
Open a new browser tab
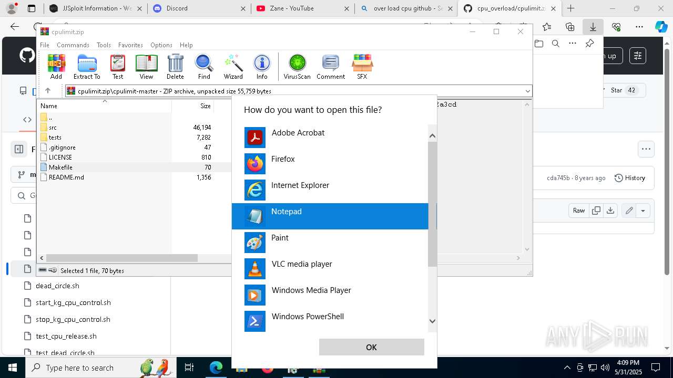[x=570, y=8]
